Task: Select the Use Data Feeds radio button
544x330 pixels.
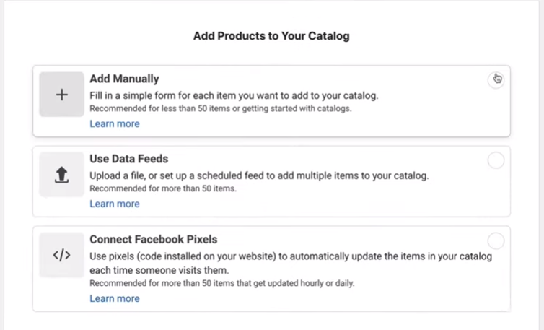Action: tap(496, 160)
